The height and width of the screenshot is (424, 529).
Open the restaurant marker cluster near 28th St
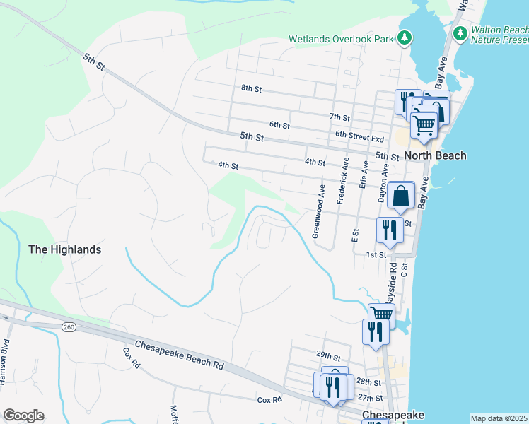click(x=332, y=387)
